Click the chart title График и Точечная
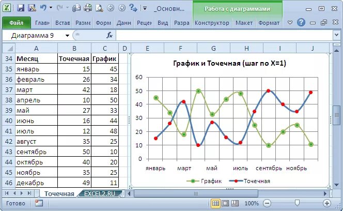This screenshot has height=211, width=343. tap(229, 63)
